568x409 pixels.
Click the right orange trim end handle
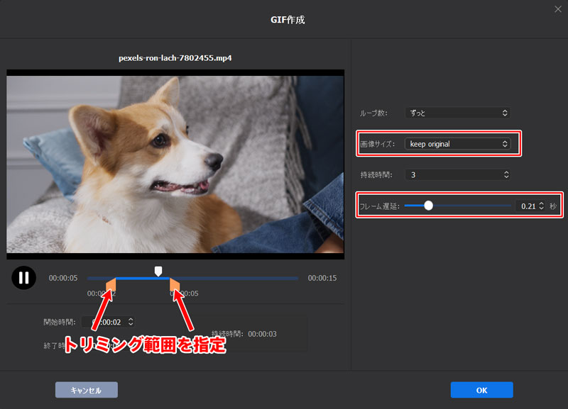174,286
